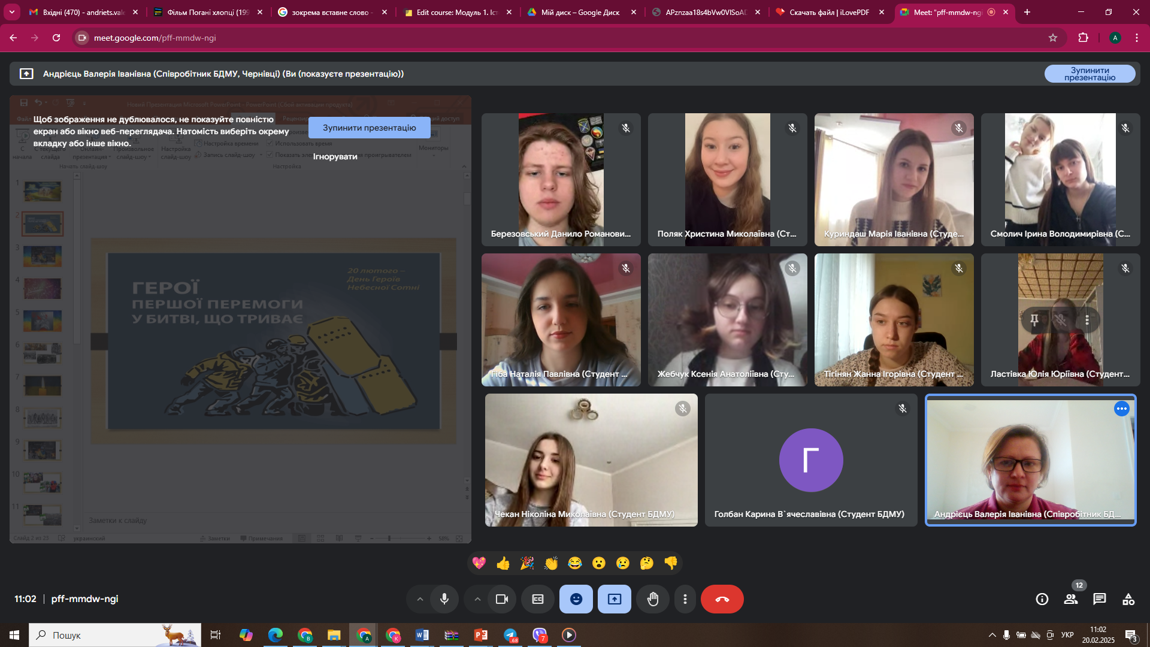Viewport: 1150px width, 647px height.
Task: Open the Windows notification center
Action: (x=1131, y=635)
